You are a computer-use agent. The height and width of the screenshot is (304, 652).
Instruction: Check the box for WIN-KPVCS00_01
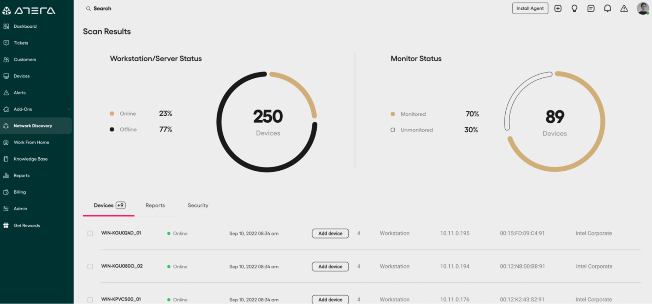[x=90, y=299]
